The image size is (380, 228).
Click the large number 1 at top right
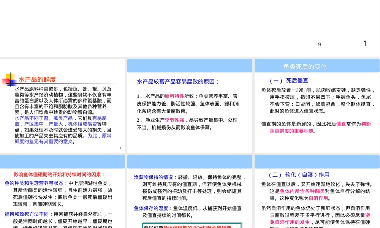[x=365, y=43]
